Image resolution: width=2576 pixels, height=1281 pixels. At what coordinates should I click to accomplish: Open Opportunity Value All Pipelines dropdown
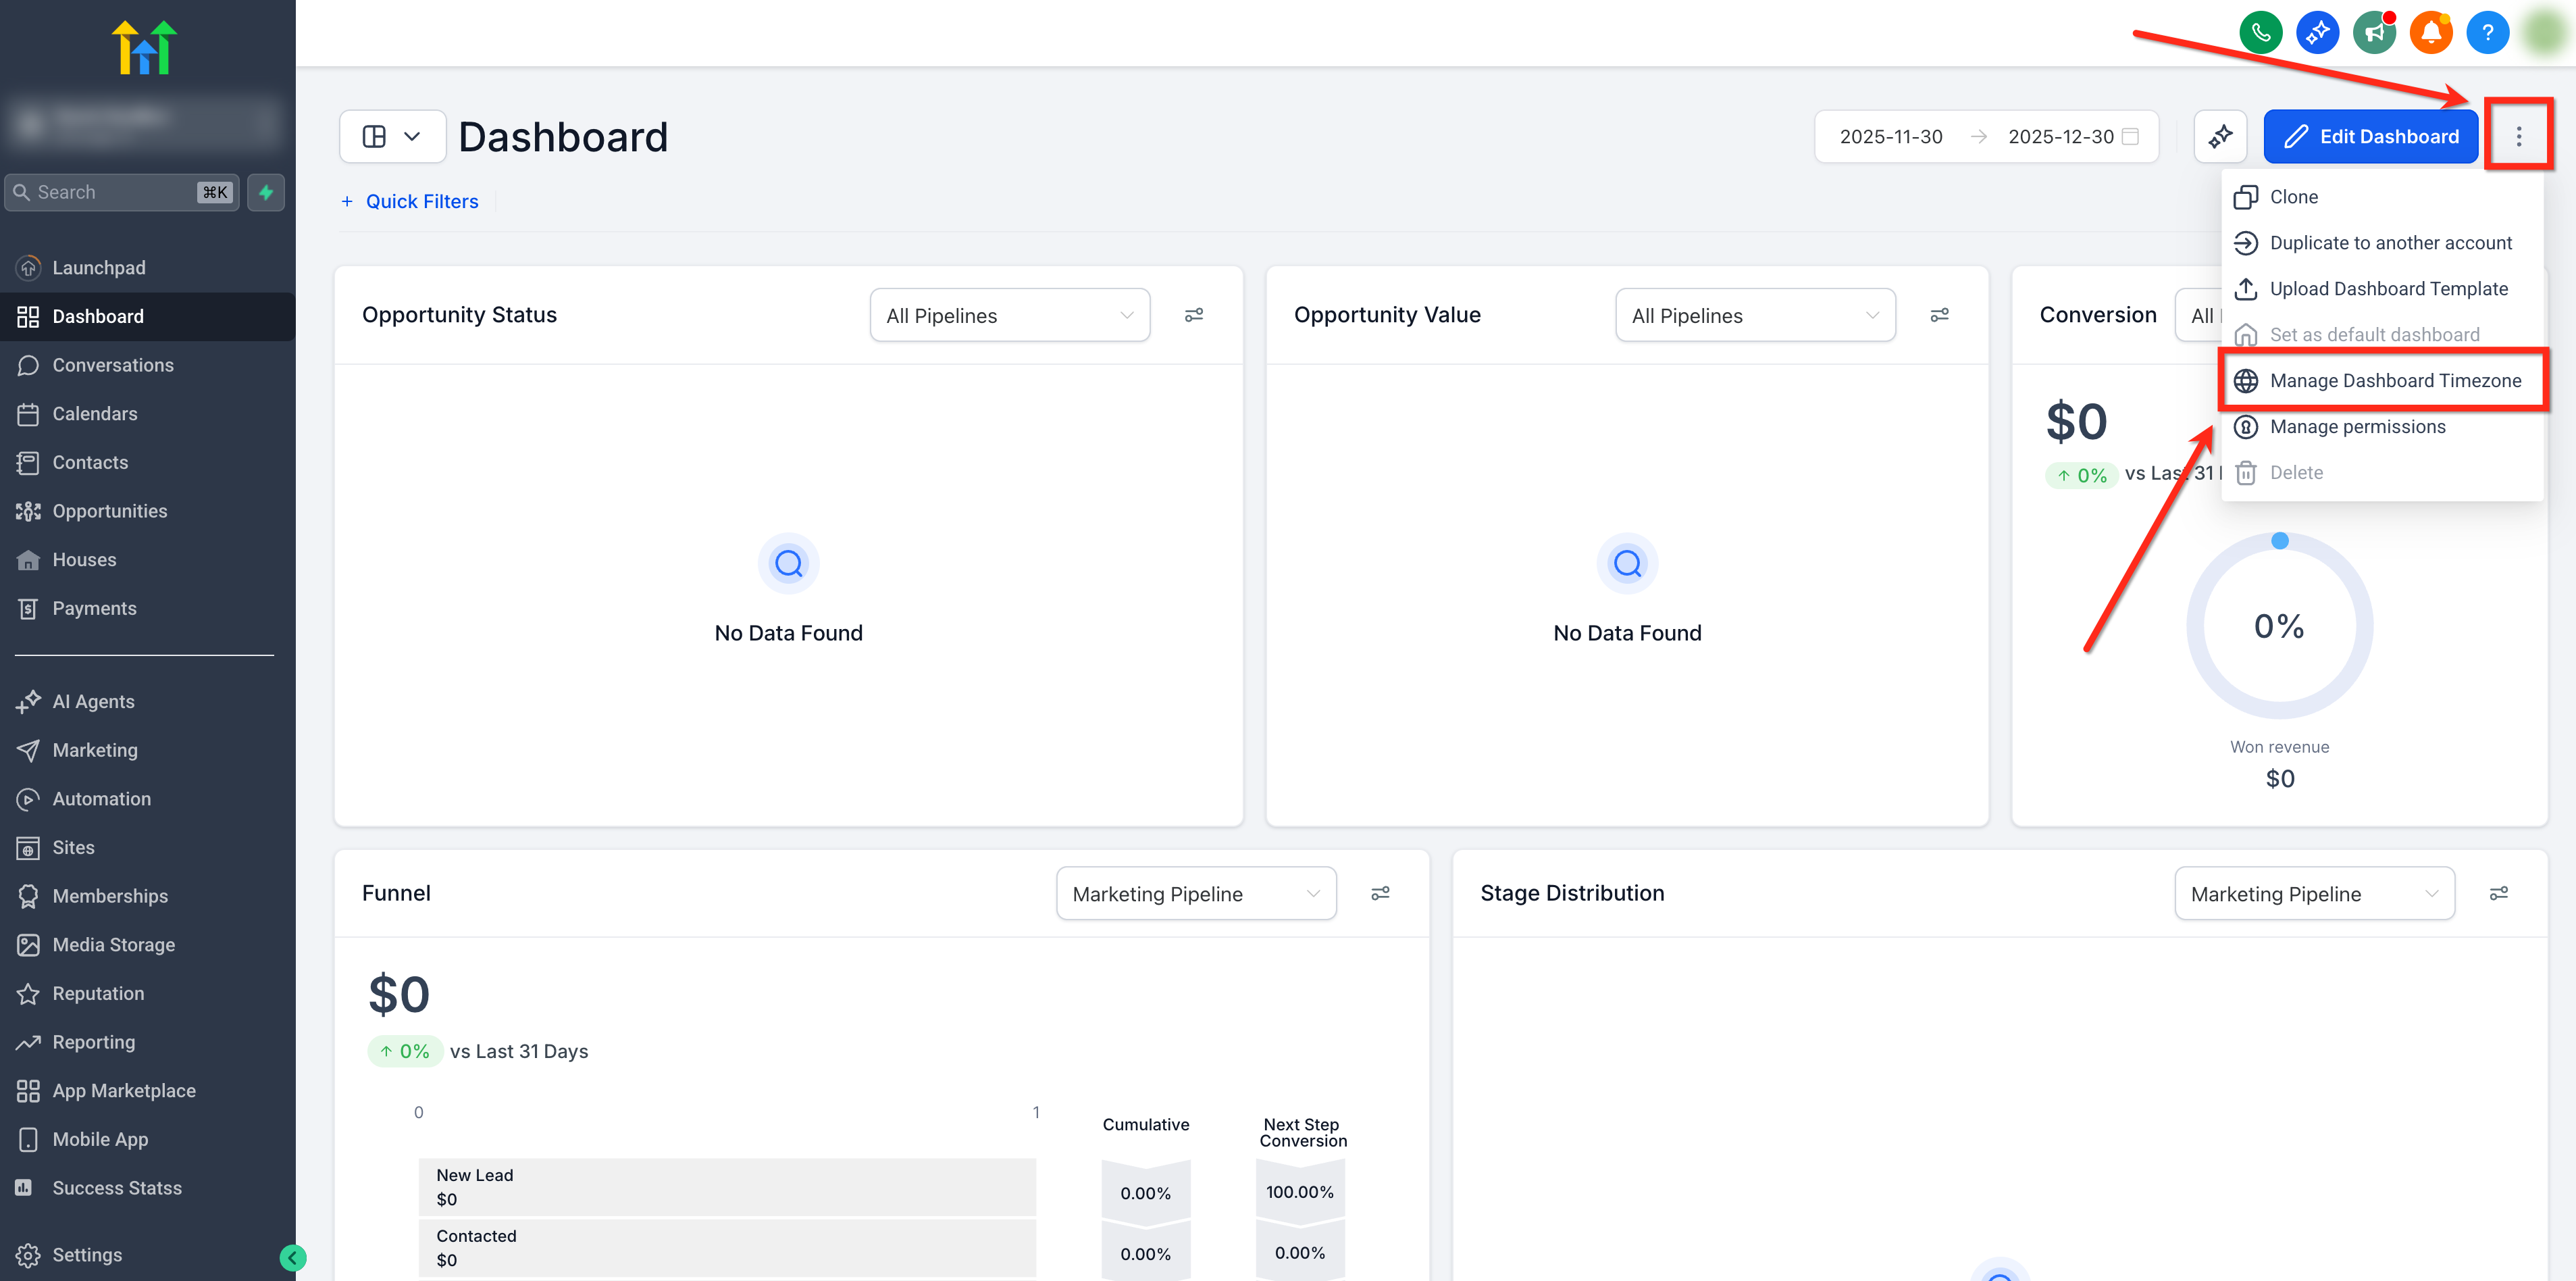(1755, 316)
